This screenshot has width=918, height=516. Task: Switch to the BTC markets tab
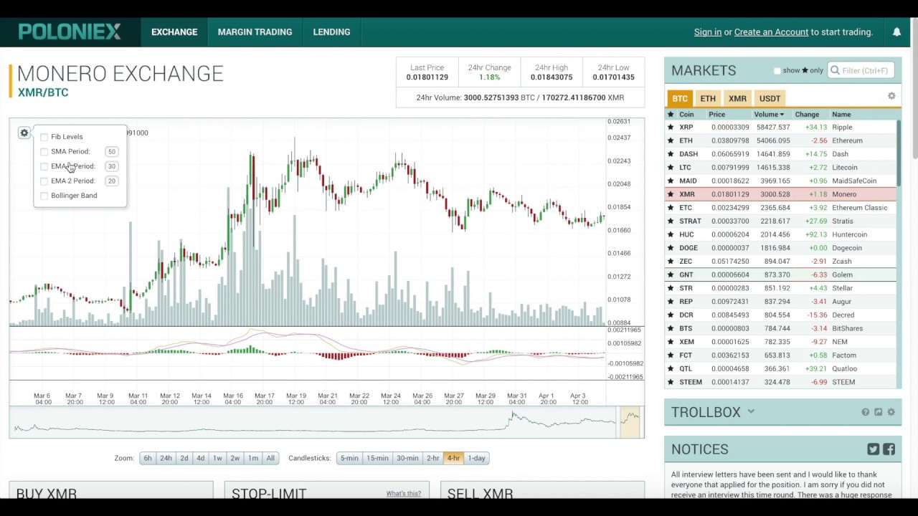[680, 98]
